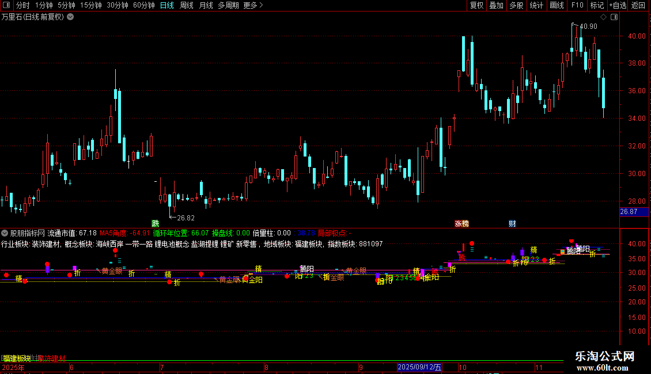651x374 pixels.
Task: Click the 流通市值: 67.18 value
Action: [72, 234]
